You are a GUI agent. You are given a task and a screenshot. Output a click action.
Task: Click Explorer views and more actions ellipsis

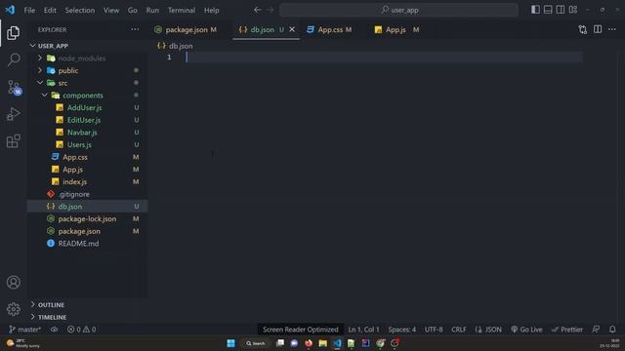pyautogui.click(x=135, y=29)
